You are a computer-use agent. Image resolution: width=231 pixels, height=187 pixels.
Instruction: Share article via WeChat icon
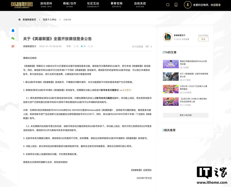13,38
